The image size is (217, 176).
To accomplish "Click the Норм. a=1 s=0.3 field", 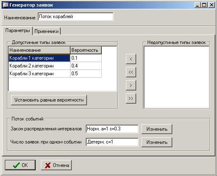I will [112, 129].
